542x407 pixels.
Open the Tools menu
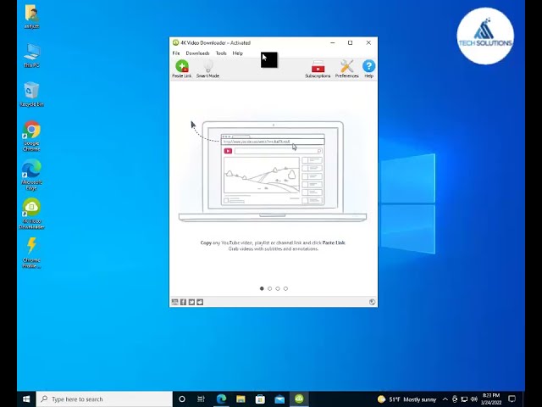pos(221,53)
